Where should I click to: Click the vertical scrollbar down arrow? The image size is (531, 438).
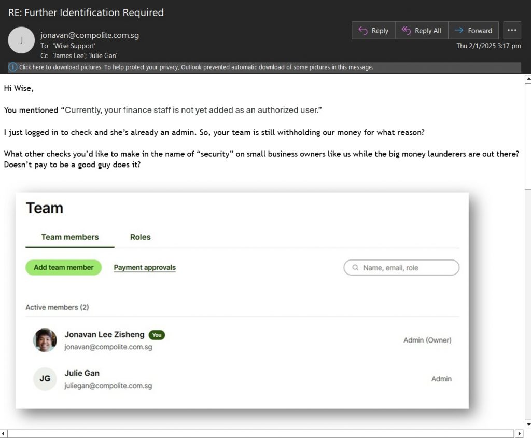tap(527, 424)
